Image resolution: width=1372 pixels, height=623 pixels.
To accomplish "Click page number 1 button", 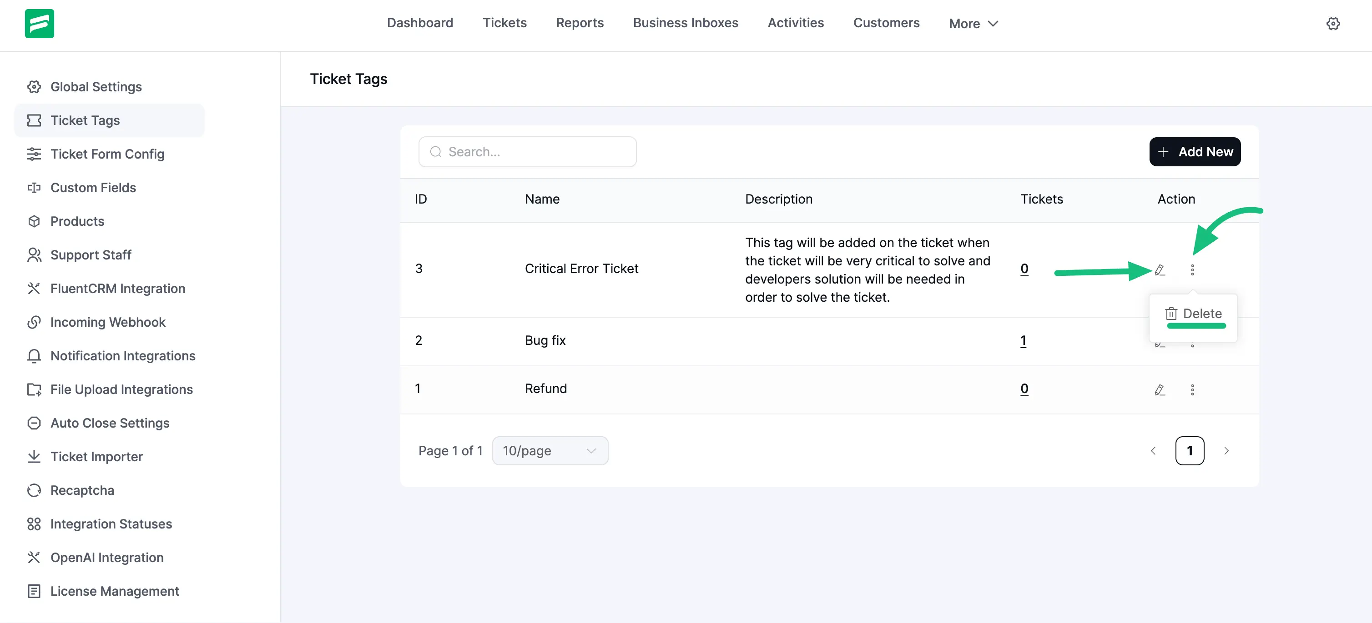I will tap(1189, 451).
